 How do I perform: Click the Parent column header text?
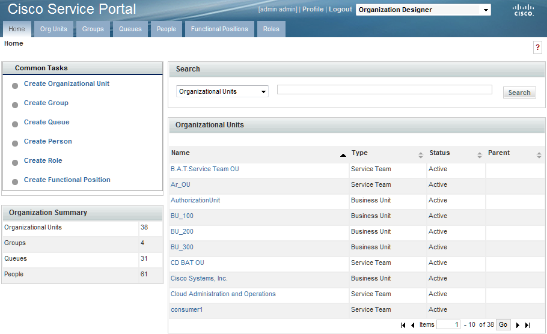tap(499, 153)
